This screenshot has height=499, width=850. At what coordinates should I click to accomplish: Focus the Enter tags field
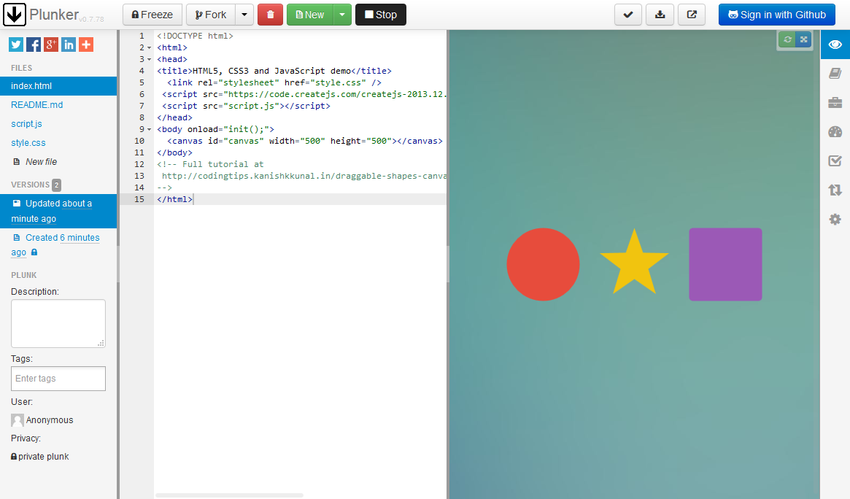58,378
